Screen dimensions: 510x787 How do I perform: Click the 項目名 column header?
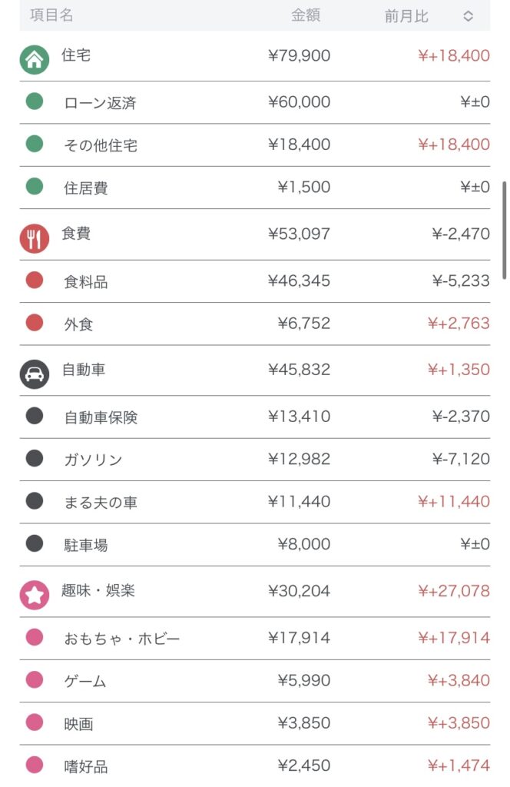[x=51, y=15]
